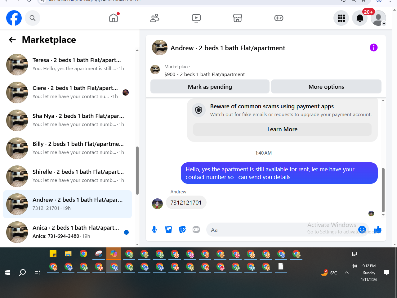Attach a file with the photo icon
This screenshot has height=298, width=397.
(x=168, y=230)
